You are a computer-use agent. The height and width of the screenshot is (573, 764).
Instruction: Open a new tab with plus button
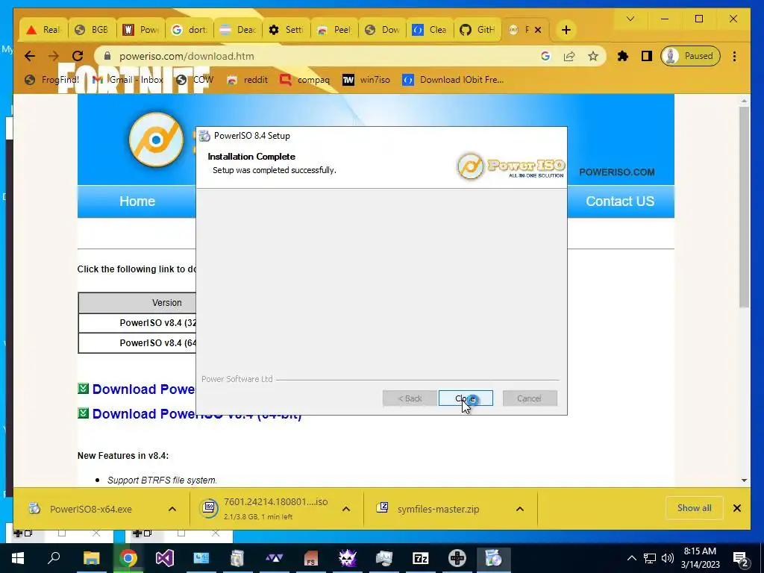click(566, 30)
